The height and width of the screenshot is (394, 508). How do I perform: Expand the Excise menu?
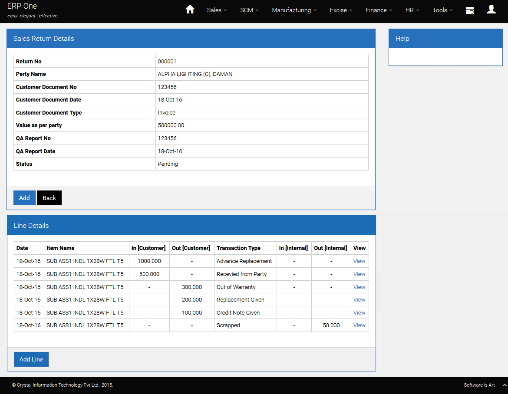pos(341,10)
